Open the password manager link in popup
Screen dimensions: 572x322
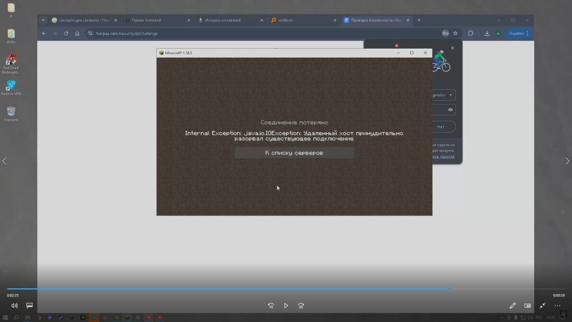443,157
